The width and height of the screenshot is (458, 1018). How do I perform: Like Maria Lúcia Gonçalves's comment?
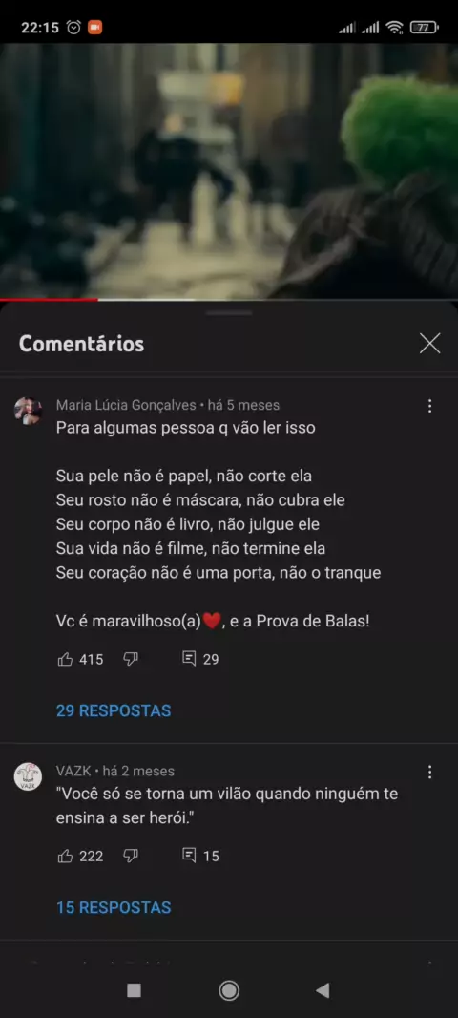[66, 660]
